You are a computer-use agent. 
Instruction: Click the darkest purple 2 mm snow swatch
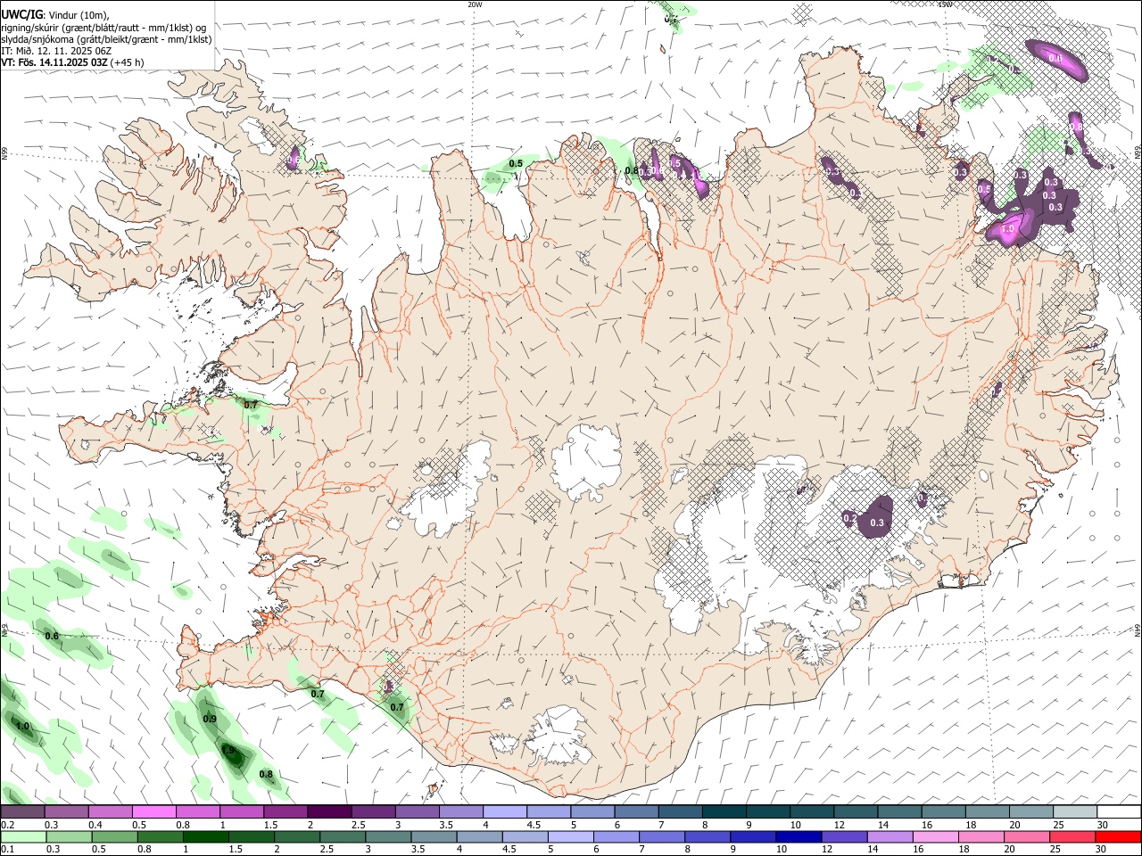[x=329, y=812]
